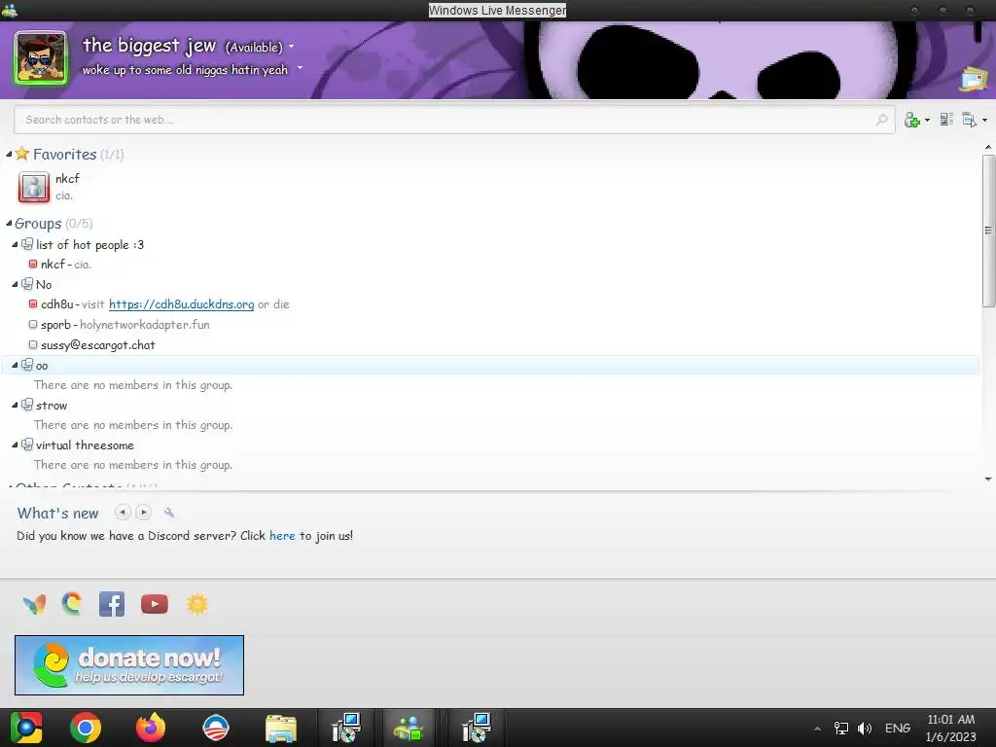The height and width of the screenshot is (747, 996).
Task: Open the YouTube tab icon
Action: coord(155,604)
